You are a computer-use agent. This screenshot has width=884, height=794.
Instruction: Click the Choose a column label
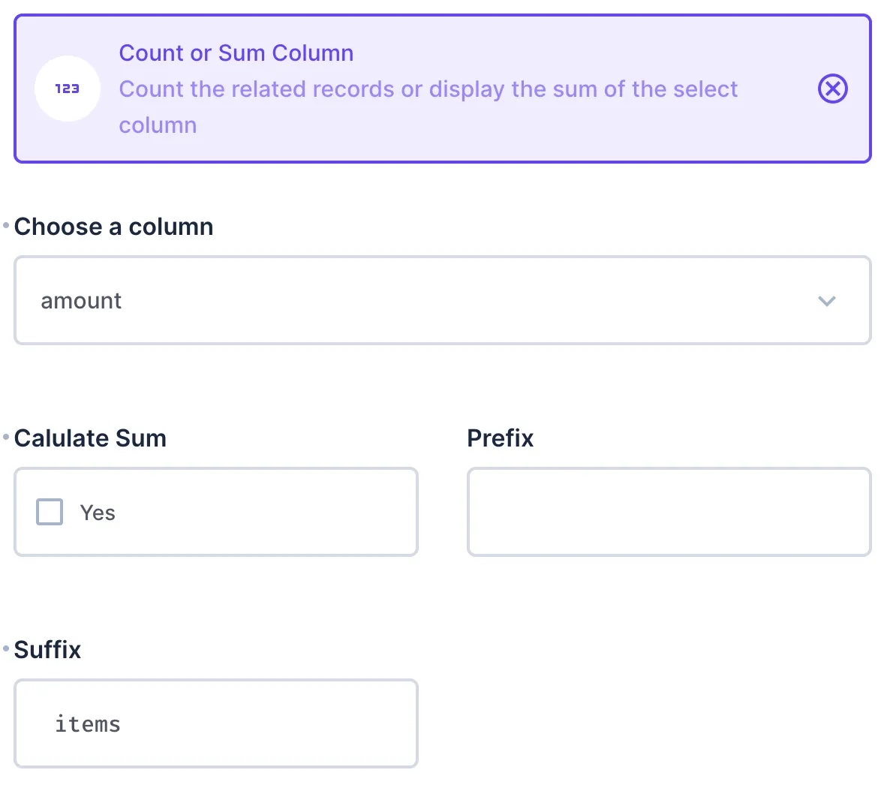(x=113, y=227)
